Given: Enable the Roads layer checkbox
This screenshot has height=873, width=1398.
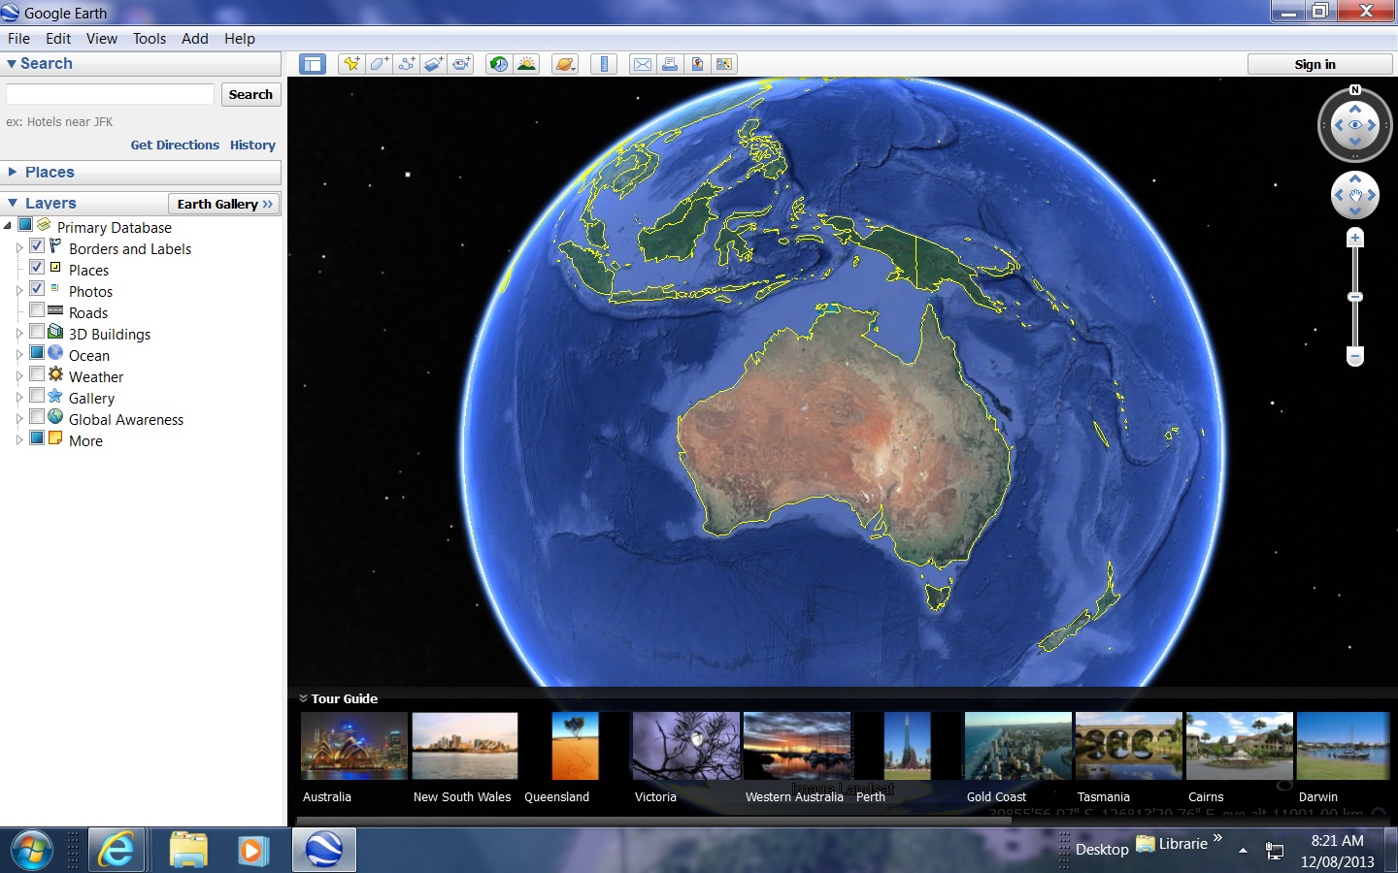Looking at the screenshot, I should (x=37, y=310).
